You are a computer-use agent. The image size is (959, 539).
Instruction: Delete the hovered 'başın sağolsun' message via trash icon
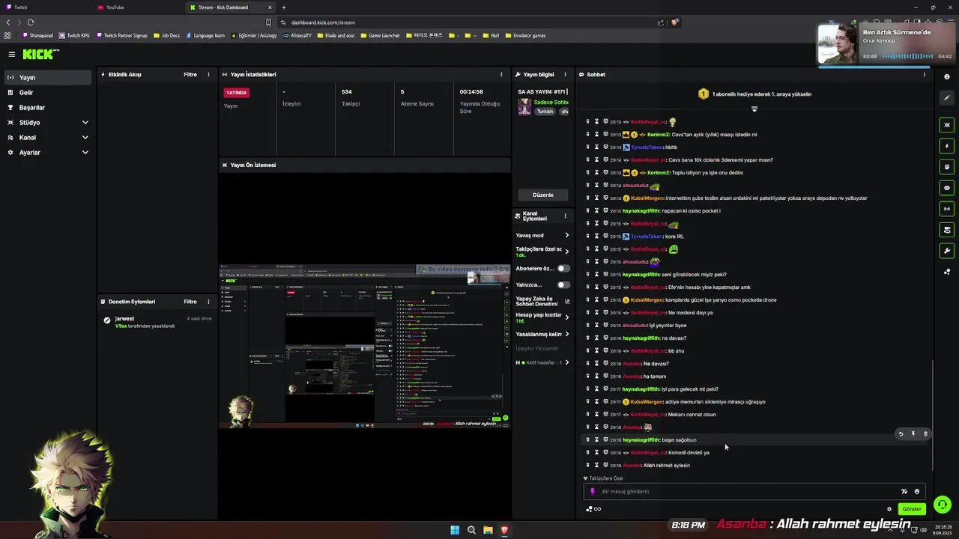pyautogui.click(x=925, y=434)
